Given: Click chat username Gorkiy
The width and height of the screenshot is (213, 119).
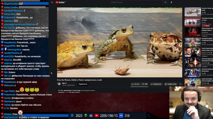Looking at the screenshot, I should pos(7,98).
